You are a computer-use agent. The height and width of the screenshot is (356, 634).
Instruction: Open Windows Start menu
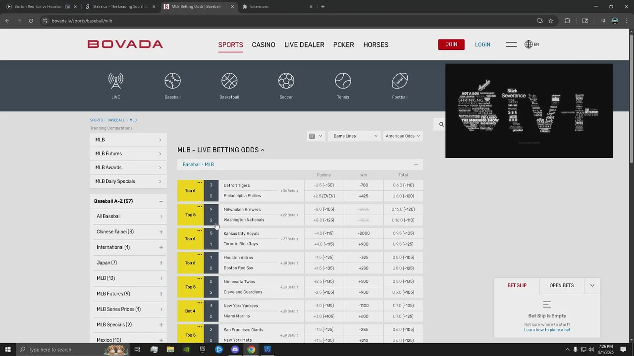[x=8, y=350]
